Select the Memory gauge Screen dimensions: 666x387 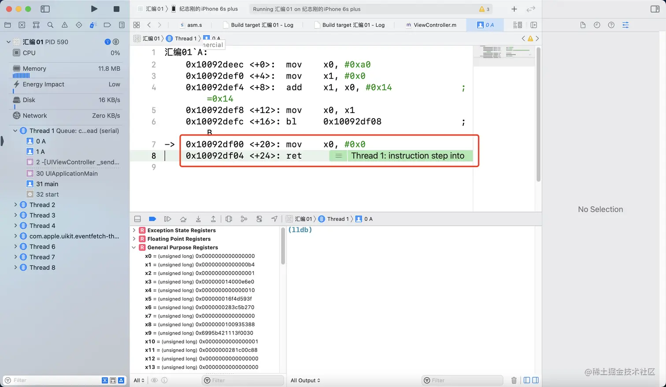pyautogui.click(x=66, y=70)
